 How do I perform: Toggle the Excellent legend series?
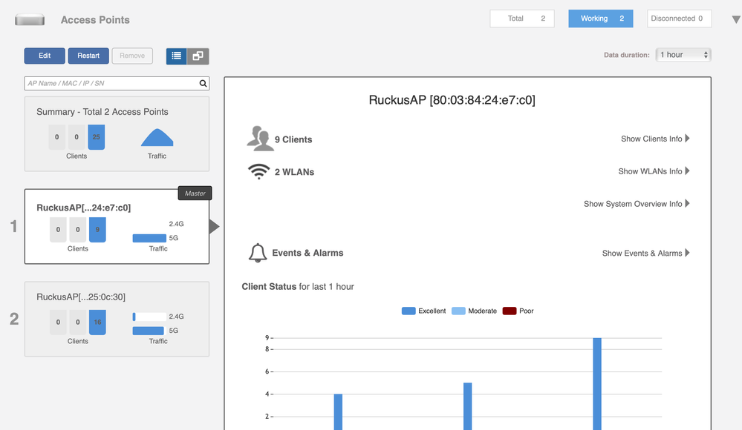pos(423,311)
